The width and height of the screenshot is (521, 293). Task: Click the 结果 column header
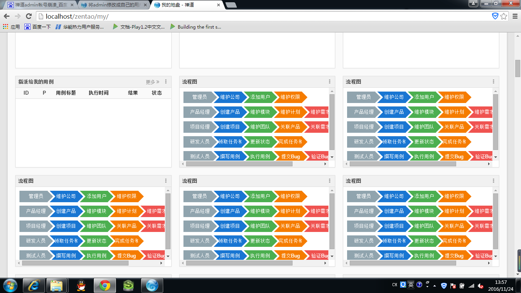(133, 93)
